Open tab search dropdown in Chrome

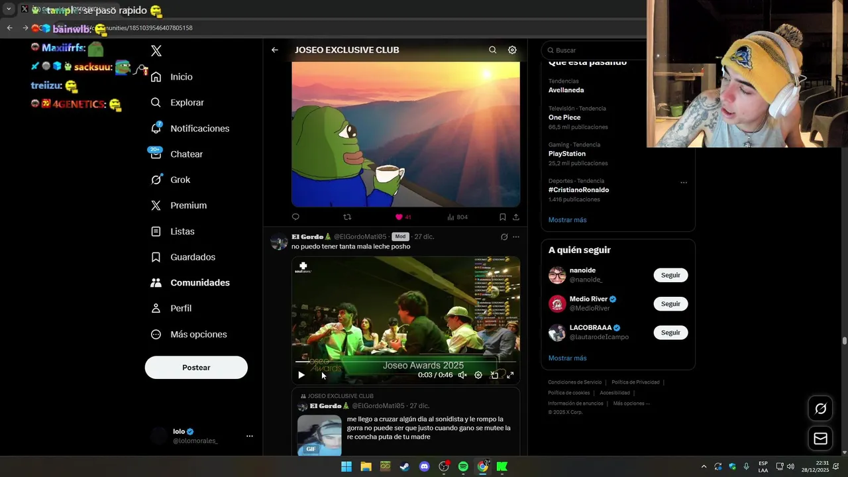pos(9,9)
